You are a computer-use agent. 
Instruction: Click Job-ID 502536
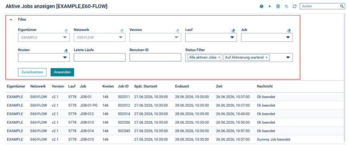[124, 122]
